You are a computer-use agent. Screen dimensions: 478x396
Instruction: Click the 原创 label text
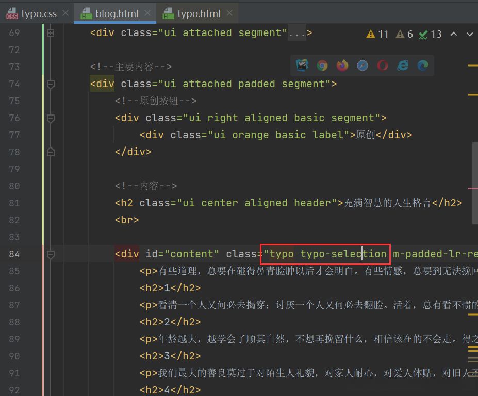point(366,135)
